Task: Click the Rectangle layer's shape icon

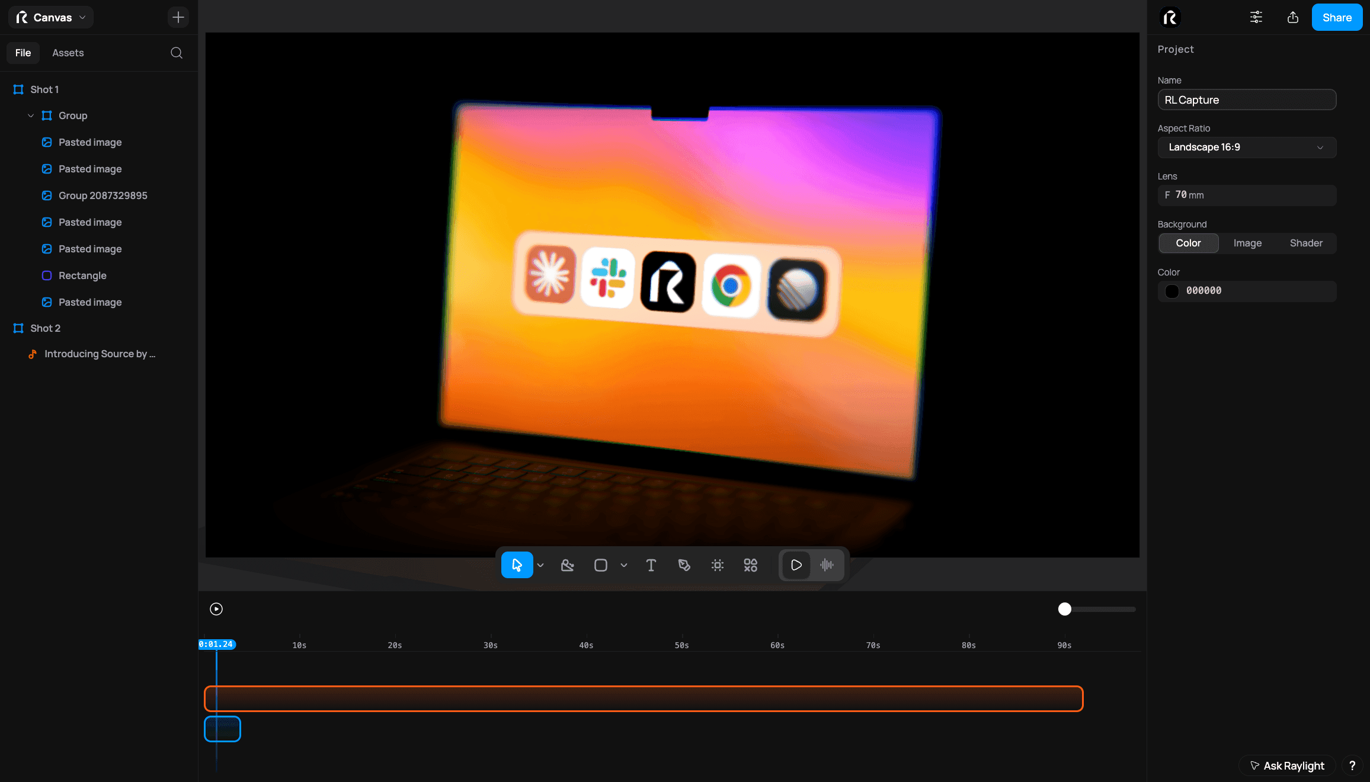Action: pos(47,275)
